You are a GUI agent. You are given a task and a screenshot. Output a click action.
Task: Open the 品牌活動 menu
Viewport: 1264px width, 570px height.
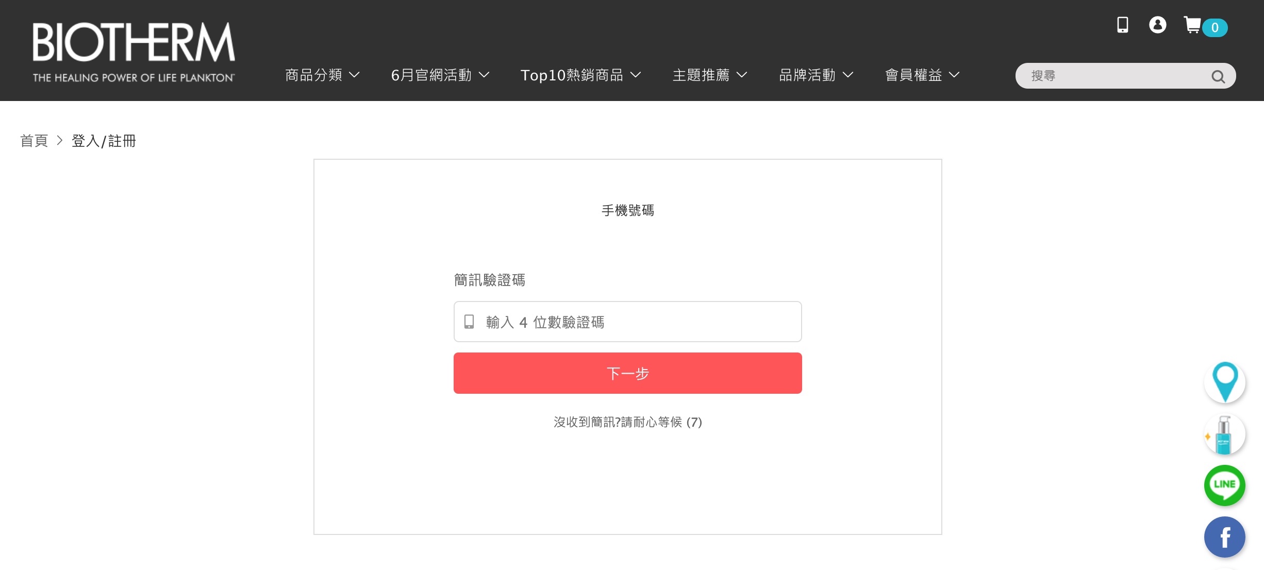[816, 75]
